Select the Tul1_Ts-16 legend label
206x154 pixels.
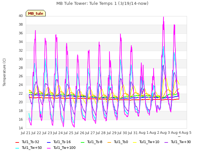point(62,142)
